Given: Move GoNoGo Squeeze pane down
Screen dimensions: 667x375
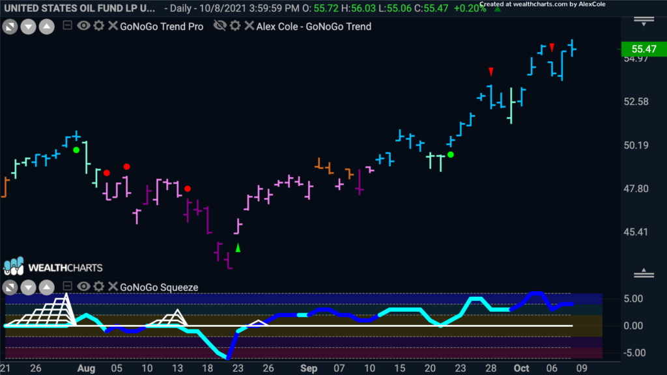Looking at the screenshot, I should tap(28, 288).
